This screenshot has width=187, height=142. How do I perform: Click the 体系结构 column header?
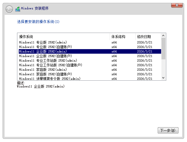(x=122, y=37)
